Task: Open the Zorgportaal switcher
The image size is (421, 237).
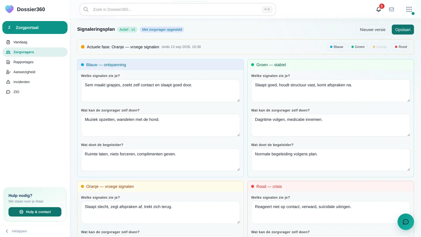Action: (x=35, y=28)
